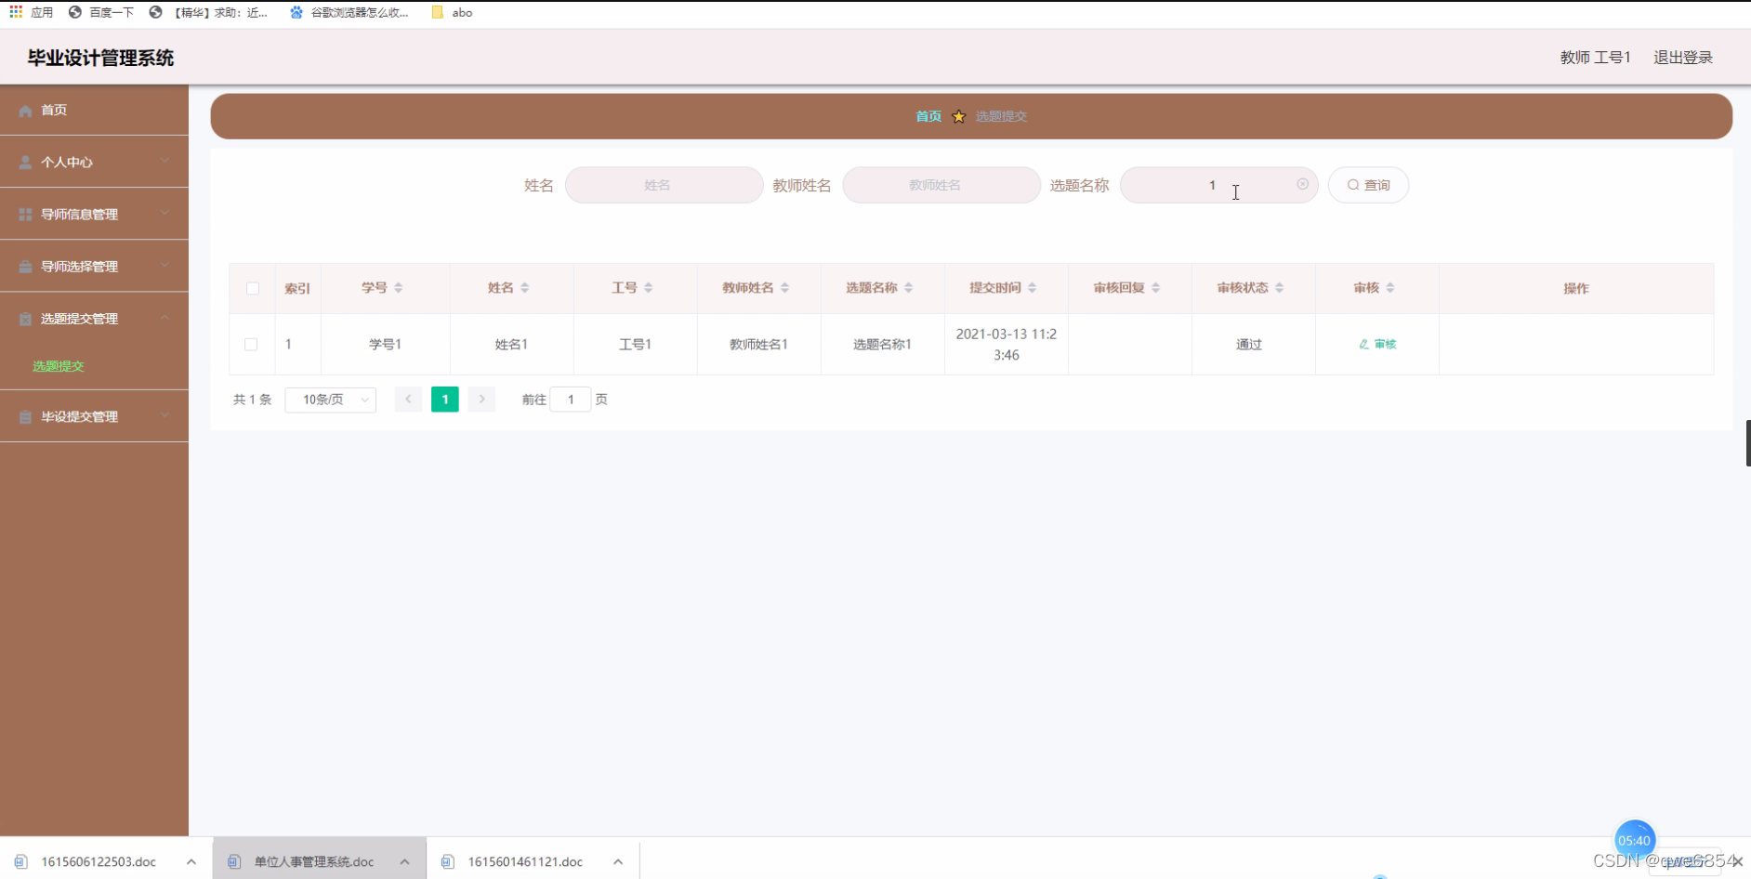This screenshot has height=879, width=1751.
Task: Open the 10条/页 page size dropdown
Action: tap(330, 400)
